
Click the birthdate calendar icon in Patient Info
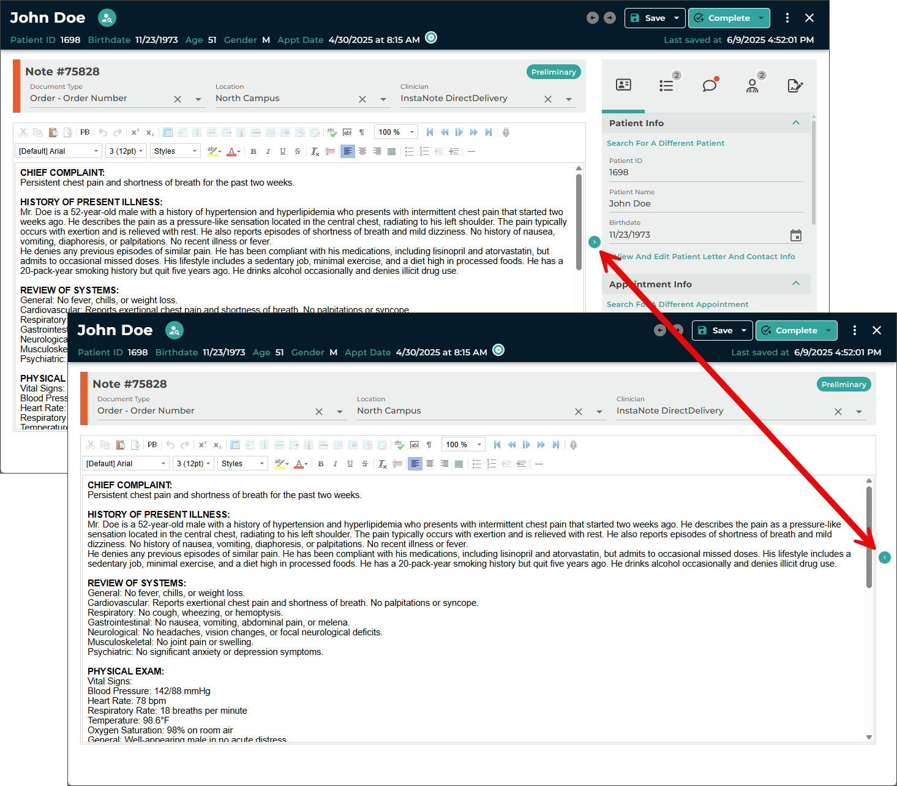(795, 235)
